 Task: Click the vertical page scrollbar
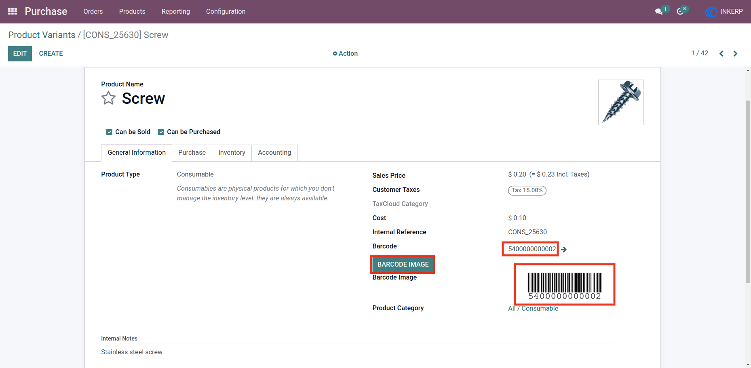tap(748, 191)
